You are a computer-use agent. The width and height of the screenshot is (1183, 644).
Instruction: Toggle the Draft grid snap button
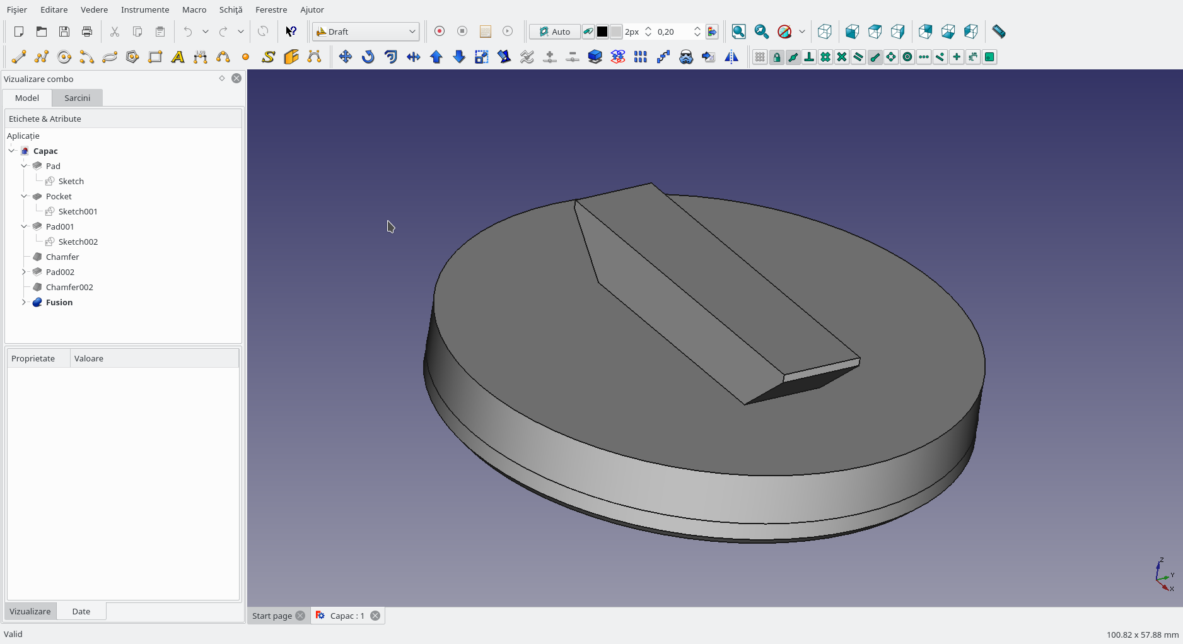point(760,57)
